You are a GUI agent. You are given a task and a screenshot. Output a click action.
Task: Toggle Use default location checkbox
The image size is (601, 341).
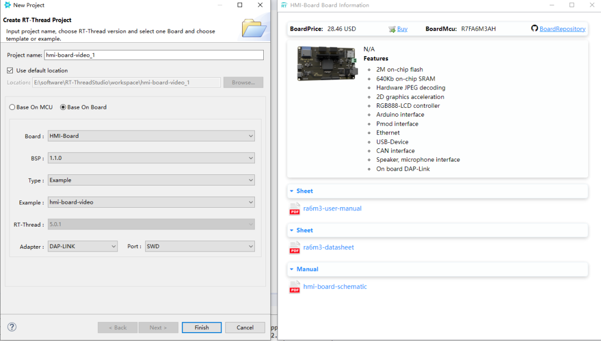coord(10,71)
